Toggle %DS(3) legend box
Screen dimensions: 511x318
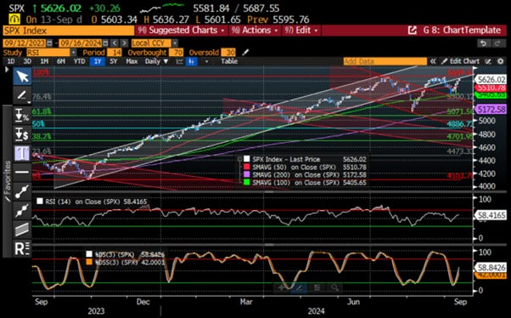(89, 254)
